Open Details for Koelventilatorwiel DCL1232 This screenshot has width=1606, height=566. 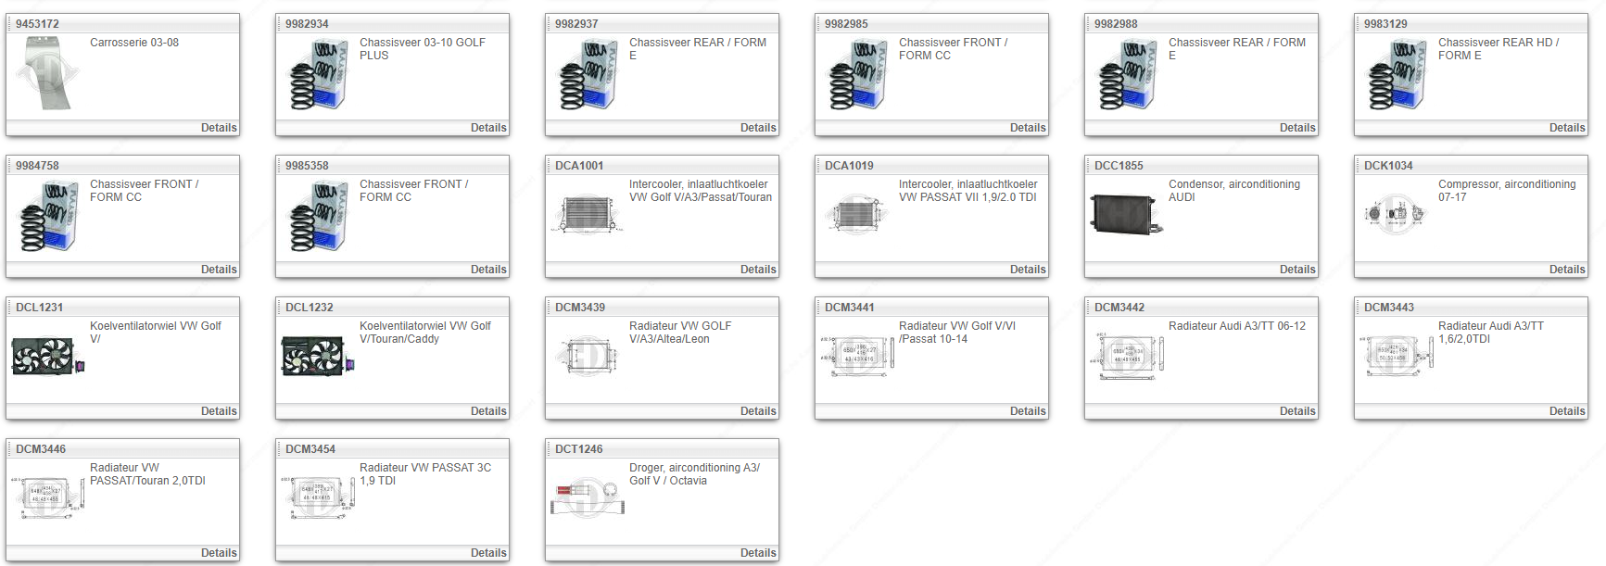[x=487, y=411]
